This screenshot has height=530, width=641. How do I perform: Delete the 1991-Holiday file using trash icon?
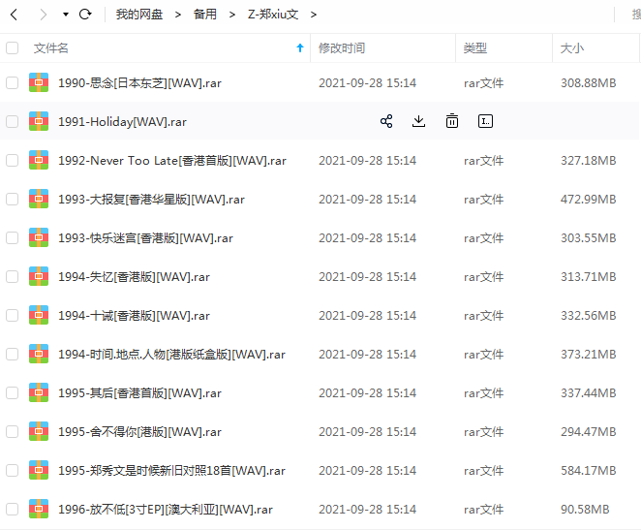(x=452, y=121)
